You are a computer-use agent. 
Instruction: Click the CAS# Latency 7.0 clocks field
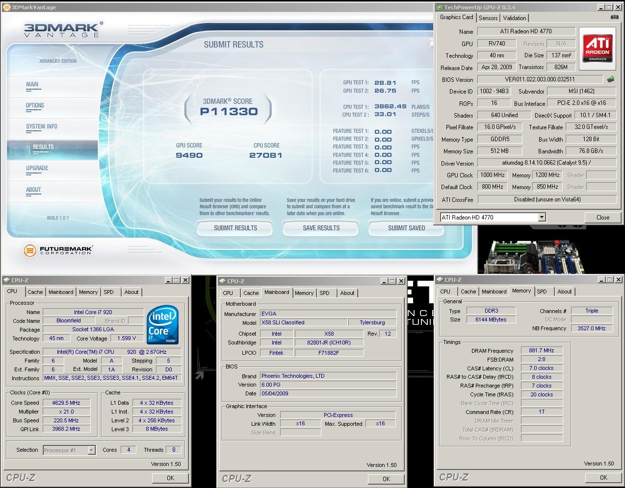tap(542, 368)
